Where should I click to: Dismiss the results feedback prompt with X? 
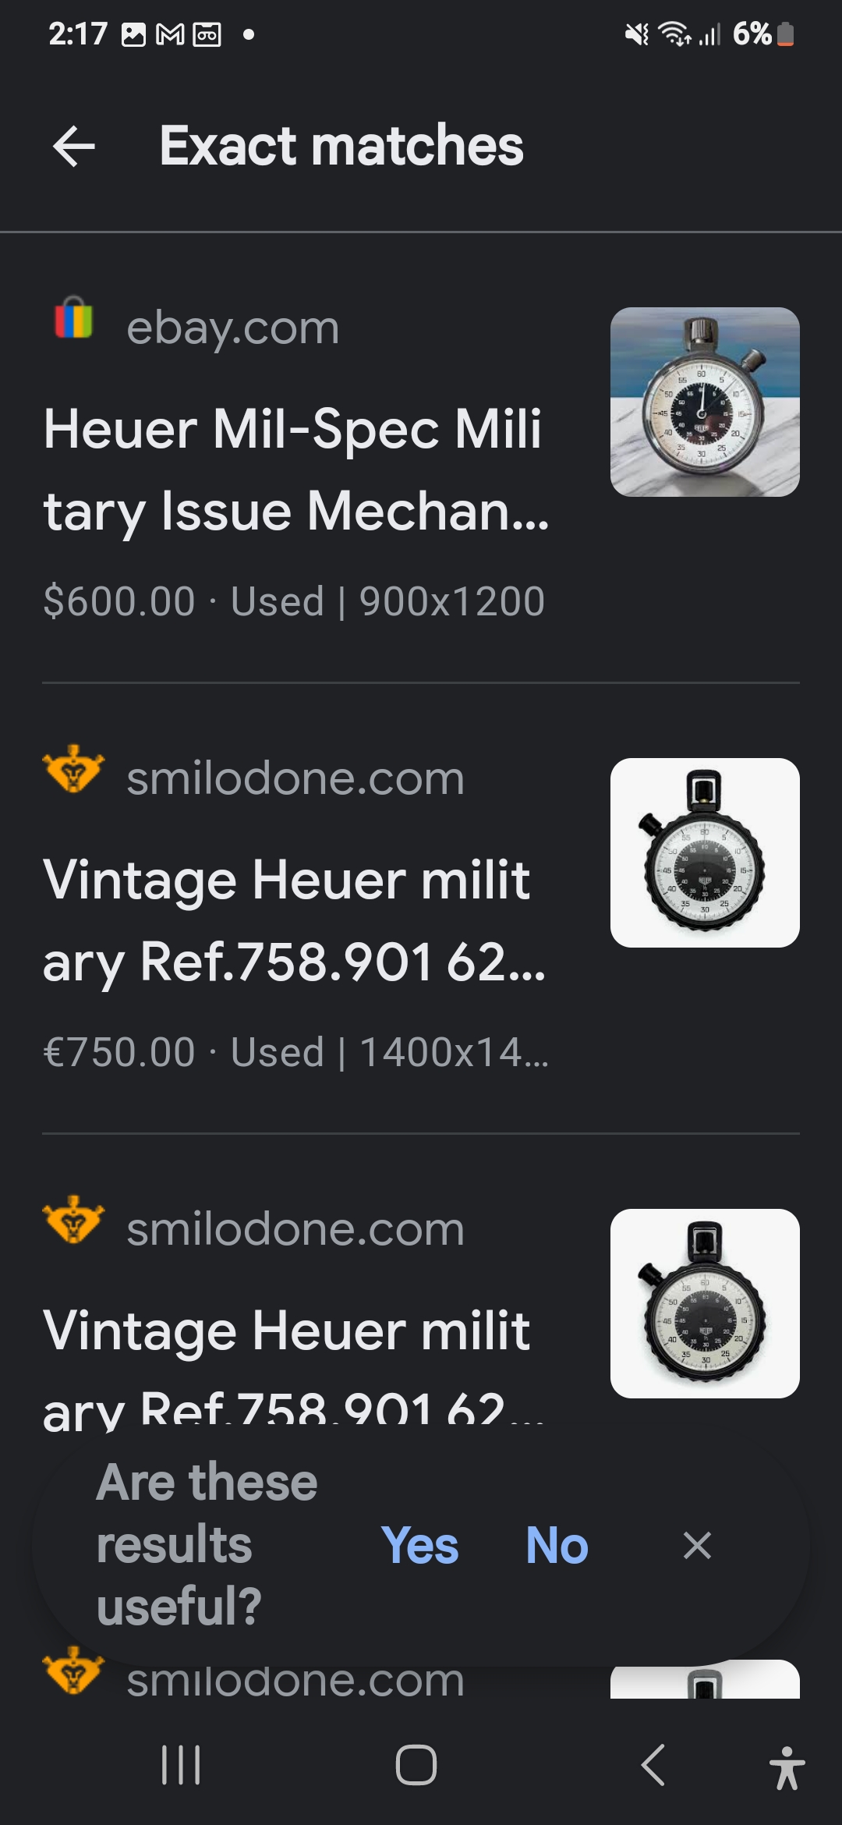point(697,1545)
